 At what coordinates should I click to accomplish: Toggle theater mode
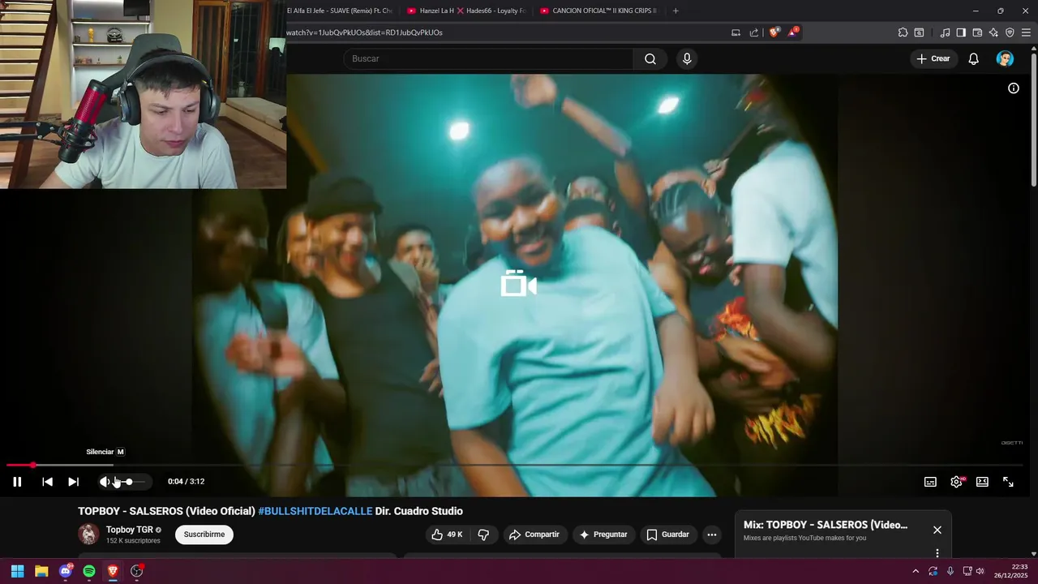click(x=982, y=482)
